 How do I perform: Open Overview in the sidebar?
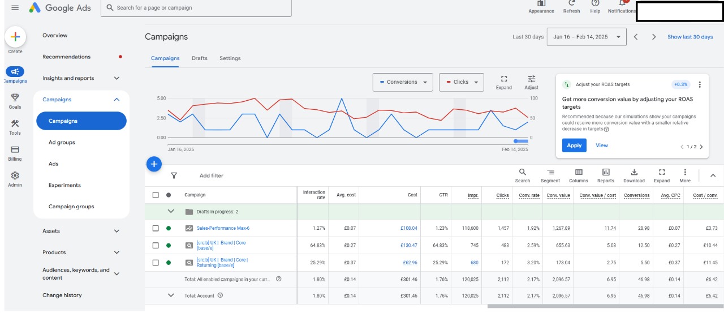(x=55, y=35)
